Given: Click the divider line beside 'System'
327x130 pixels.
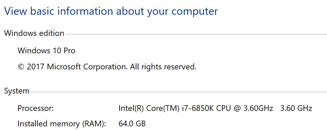Looking at the screenshot, I should [x=179, y=92].
